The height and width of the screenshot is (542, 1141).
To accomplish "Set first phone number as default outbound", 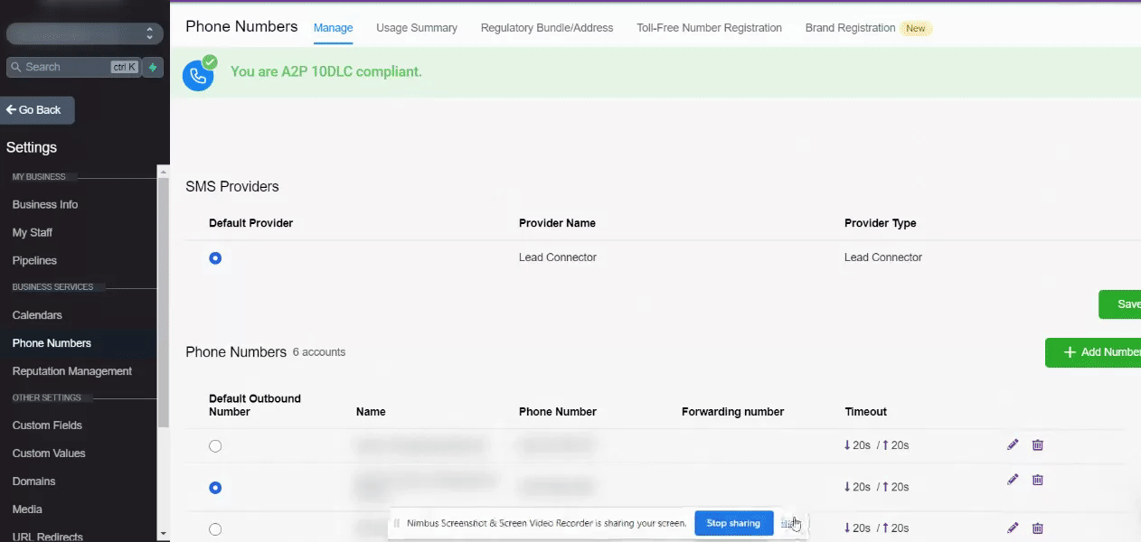I will (x=215, y=446).
